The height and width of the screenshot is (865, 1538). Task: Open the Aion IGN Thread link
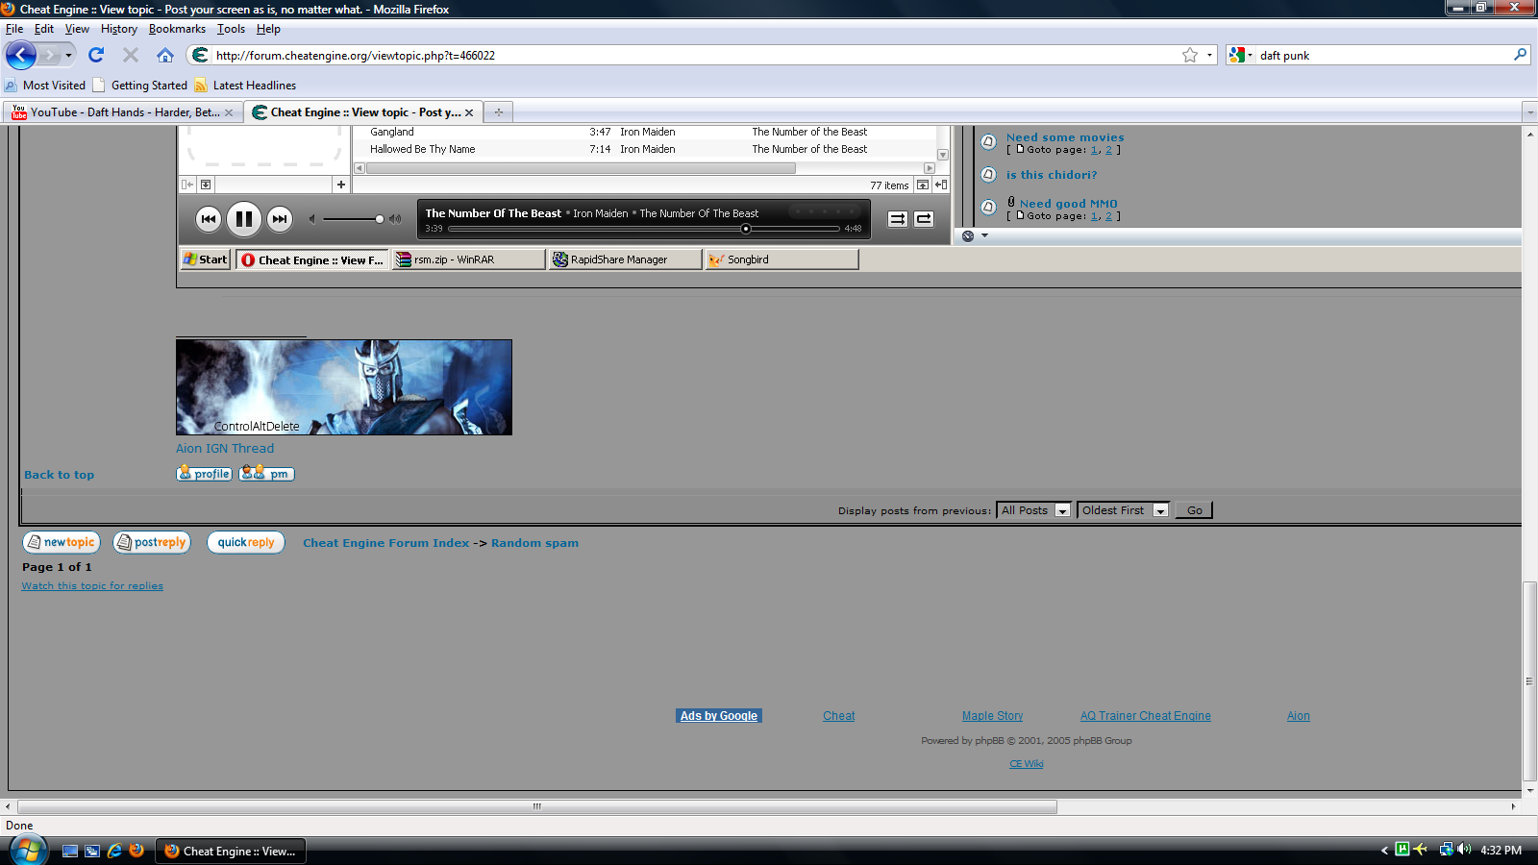[225, 448]
